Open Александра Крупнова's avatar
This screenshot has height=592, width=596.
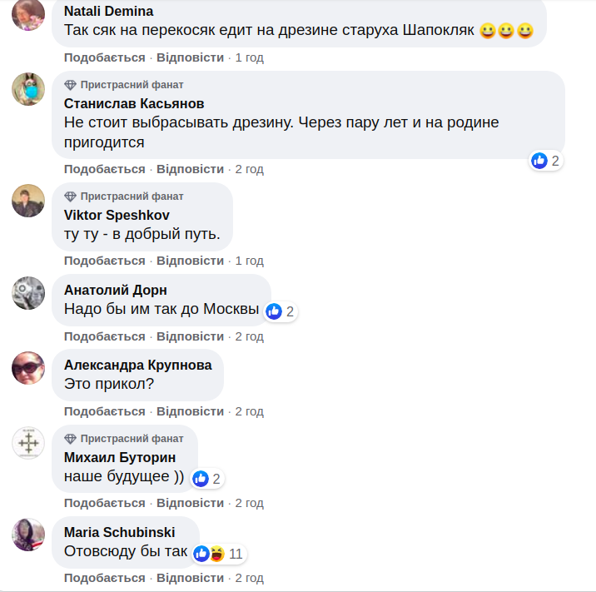pos(28,368)
